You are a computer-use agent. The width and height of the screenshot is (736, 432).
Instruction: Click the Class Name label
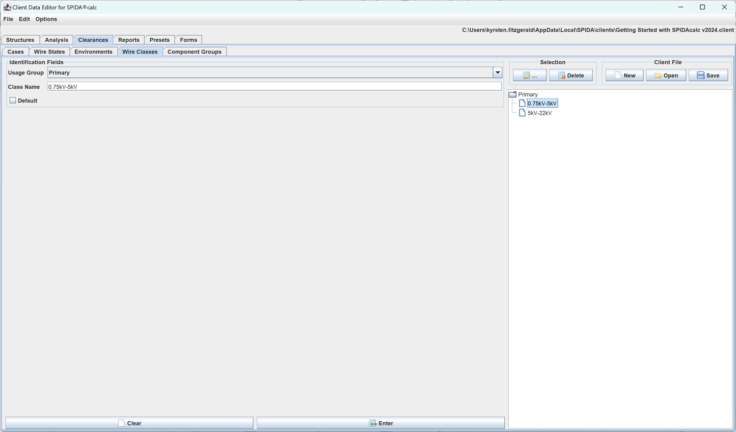pyautogui.click(x=24, y=87)
